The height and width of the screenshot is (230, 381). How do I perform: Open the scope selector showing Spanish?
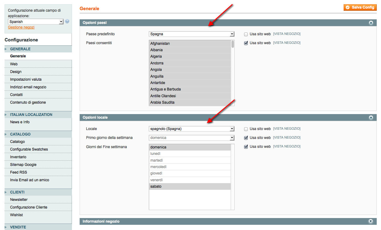point(36,22)
